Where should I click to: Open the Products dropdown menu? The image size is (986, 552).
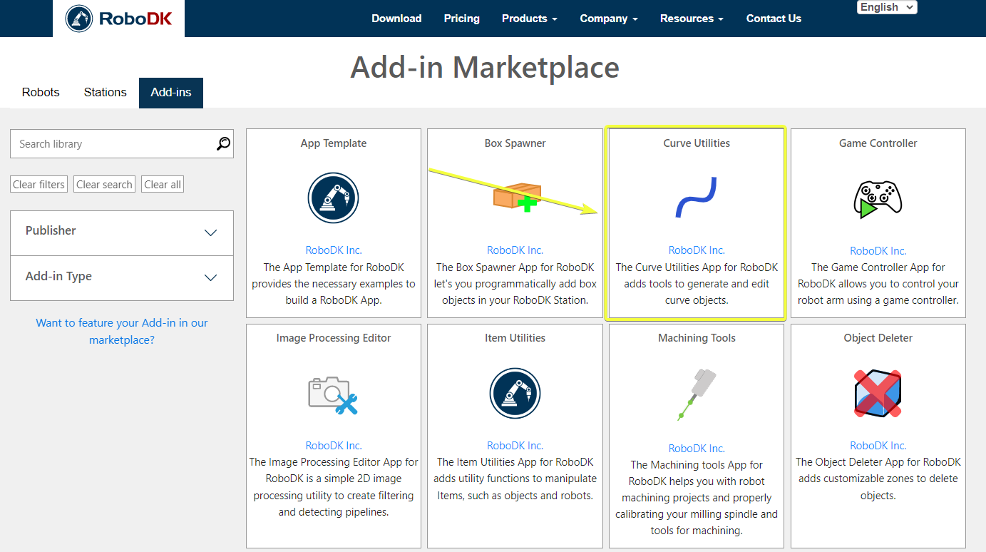pyautogui.click(x=529, y=19)
